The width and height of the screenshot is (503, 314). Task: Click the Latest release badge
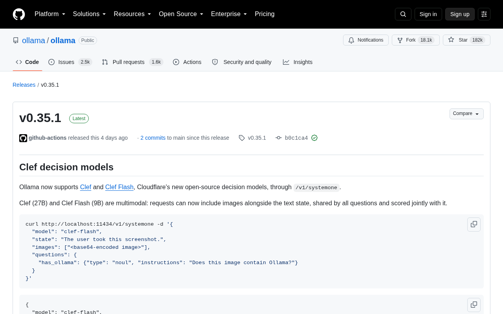pos(79,119)
